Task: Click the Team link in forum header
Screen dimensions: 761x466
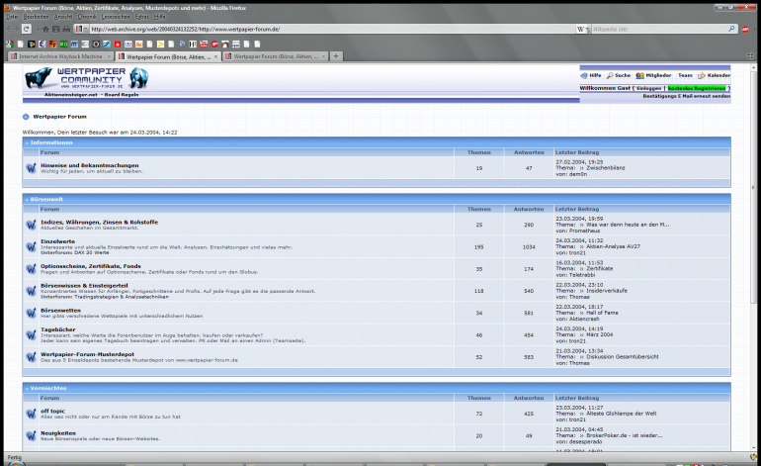Action: click(685, 76)
